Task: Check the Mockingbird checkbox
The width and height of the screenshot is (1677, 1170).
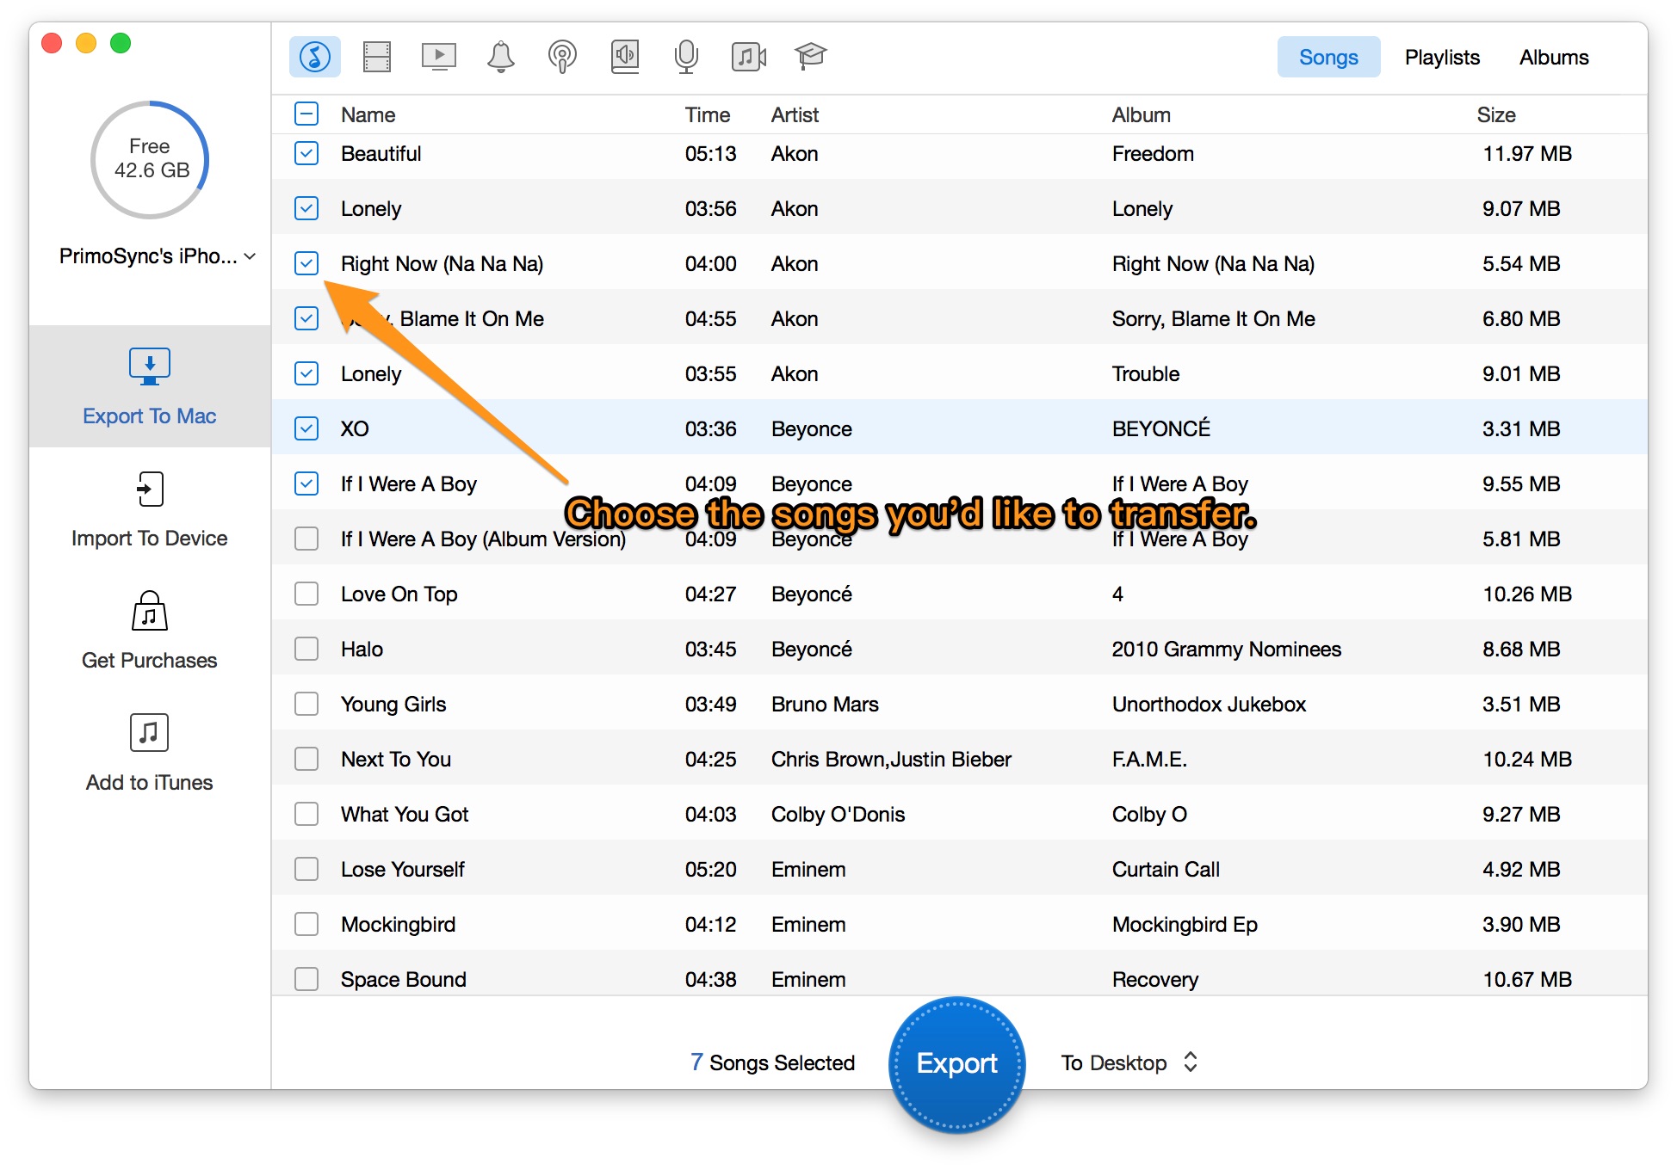Action: pos(306,924)
